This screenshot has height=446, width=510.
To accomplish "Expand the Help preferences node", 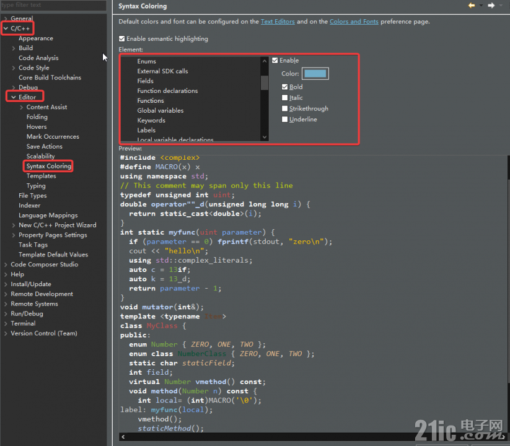I will [6, 274].
